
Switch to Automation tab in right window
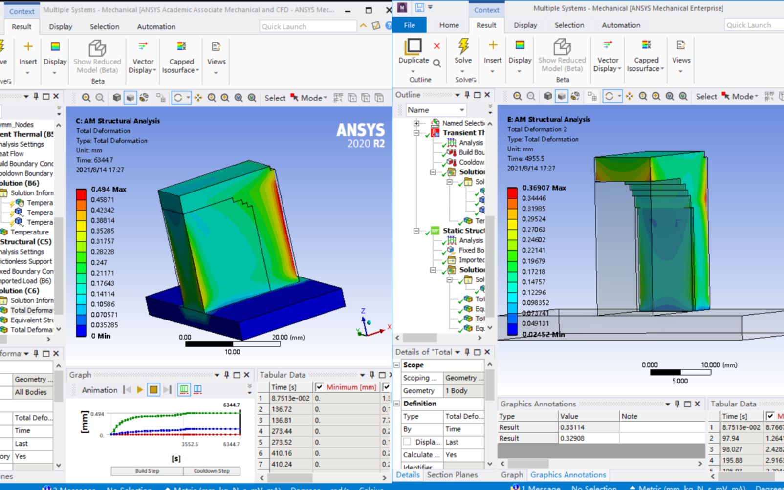pos(621,25)
